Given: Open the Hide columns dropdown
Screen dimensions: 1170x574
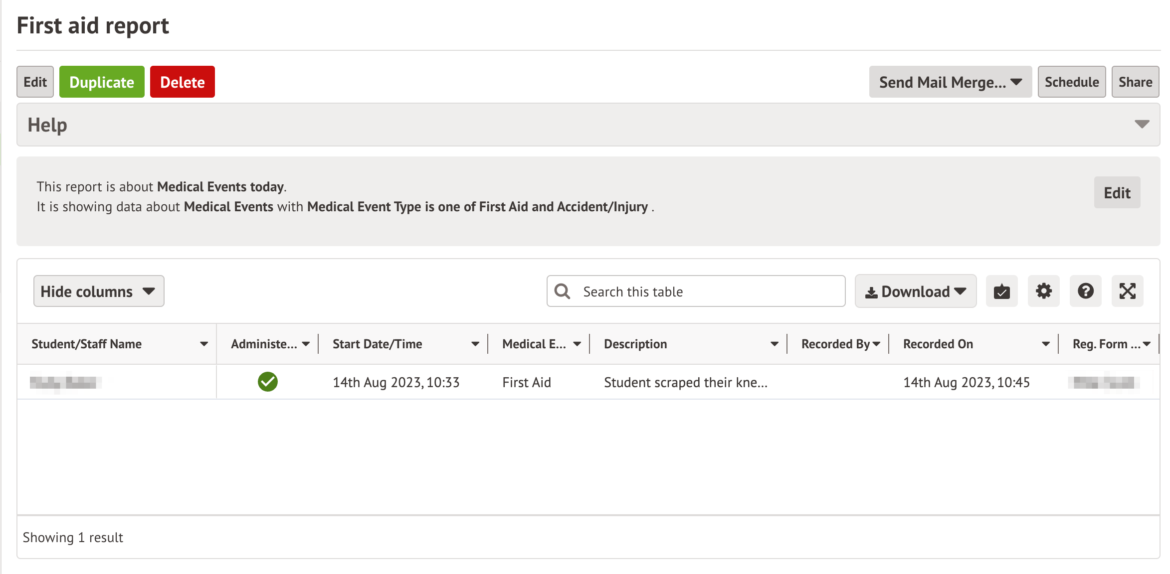Looking at the screenshot, I should 99,291.
